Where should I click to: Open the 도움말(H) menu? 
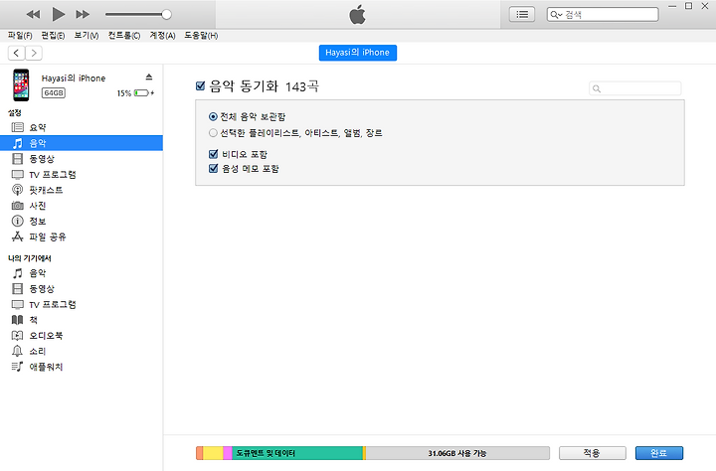pyautogui.click(x=201, y=36)
